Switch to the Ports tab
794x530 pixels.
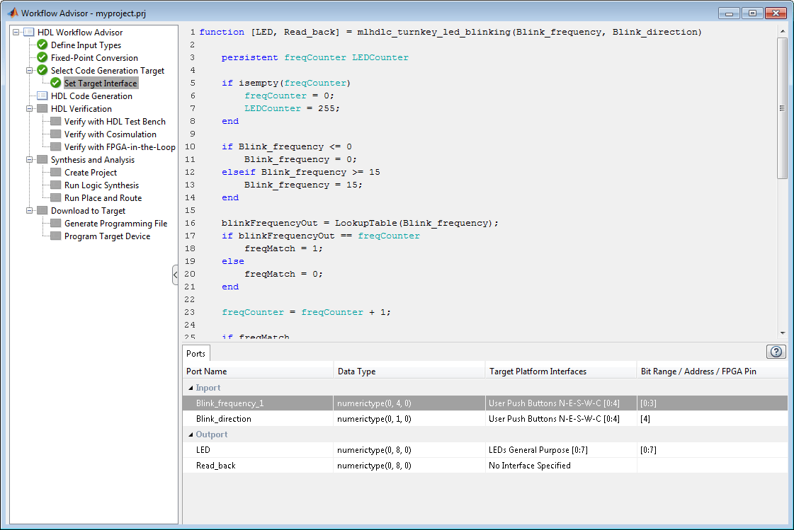pyautogui.click(x=196, y=354)
